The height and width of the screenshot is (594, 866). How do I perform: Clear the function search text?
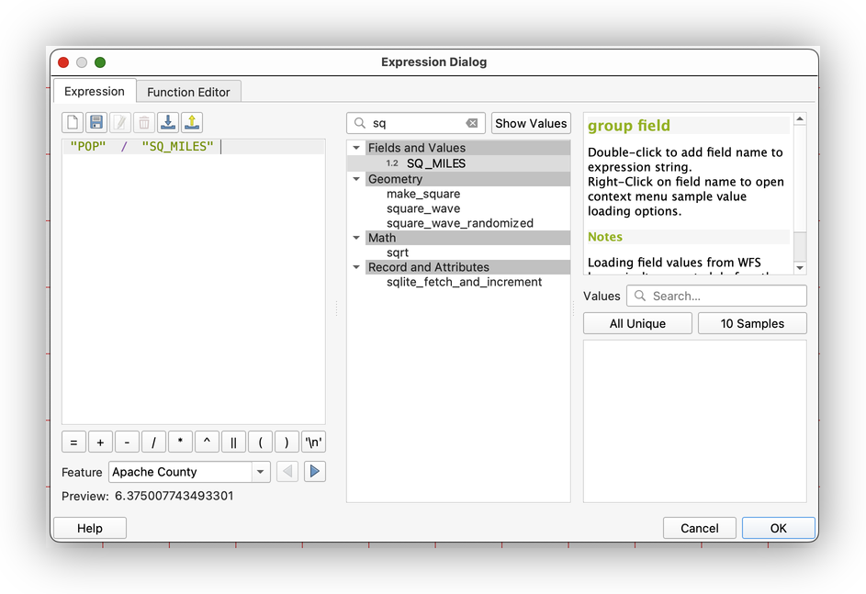click(471, 123)
